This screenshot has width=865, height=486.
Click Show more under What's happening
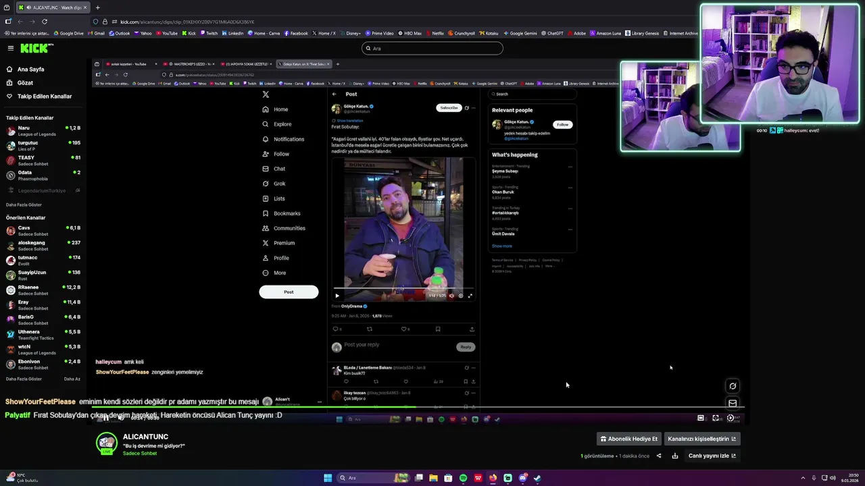tap(501, 246)
